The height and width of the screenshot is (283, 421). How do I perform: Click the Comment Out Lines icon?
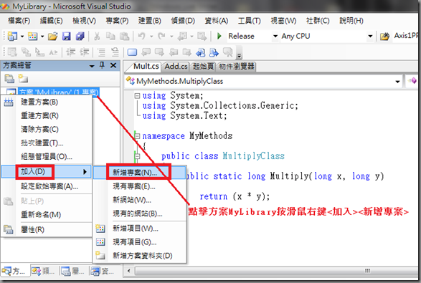pyautogui.click(x=101, y=52)
